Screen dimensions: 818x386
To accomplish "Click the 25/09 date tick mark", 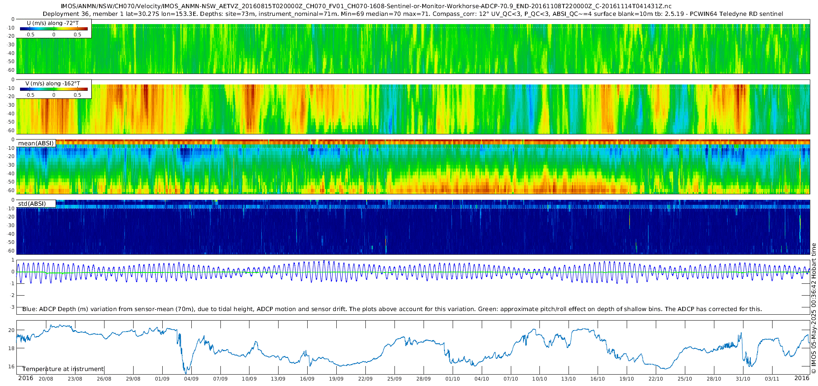I will click(x=394, y=379).
